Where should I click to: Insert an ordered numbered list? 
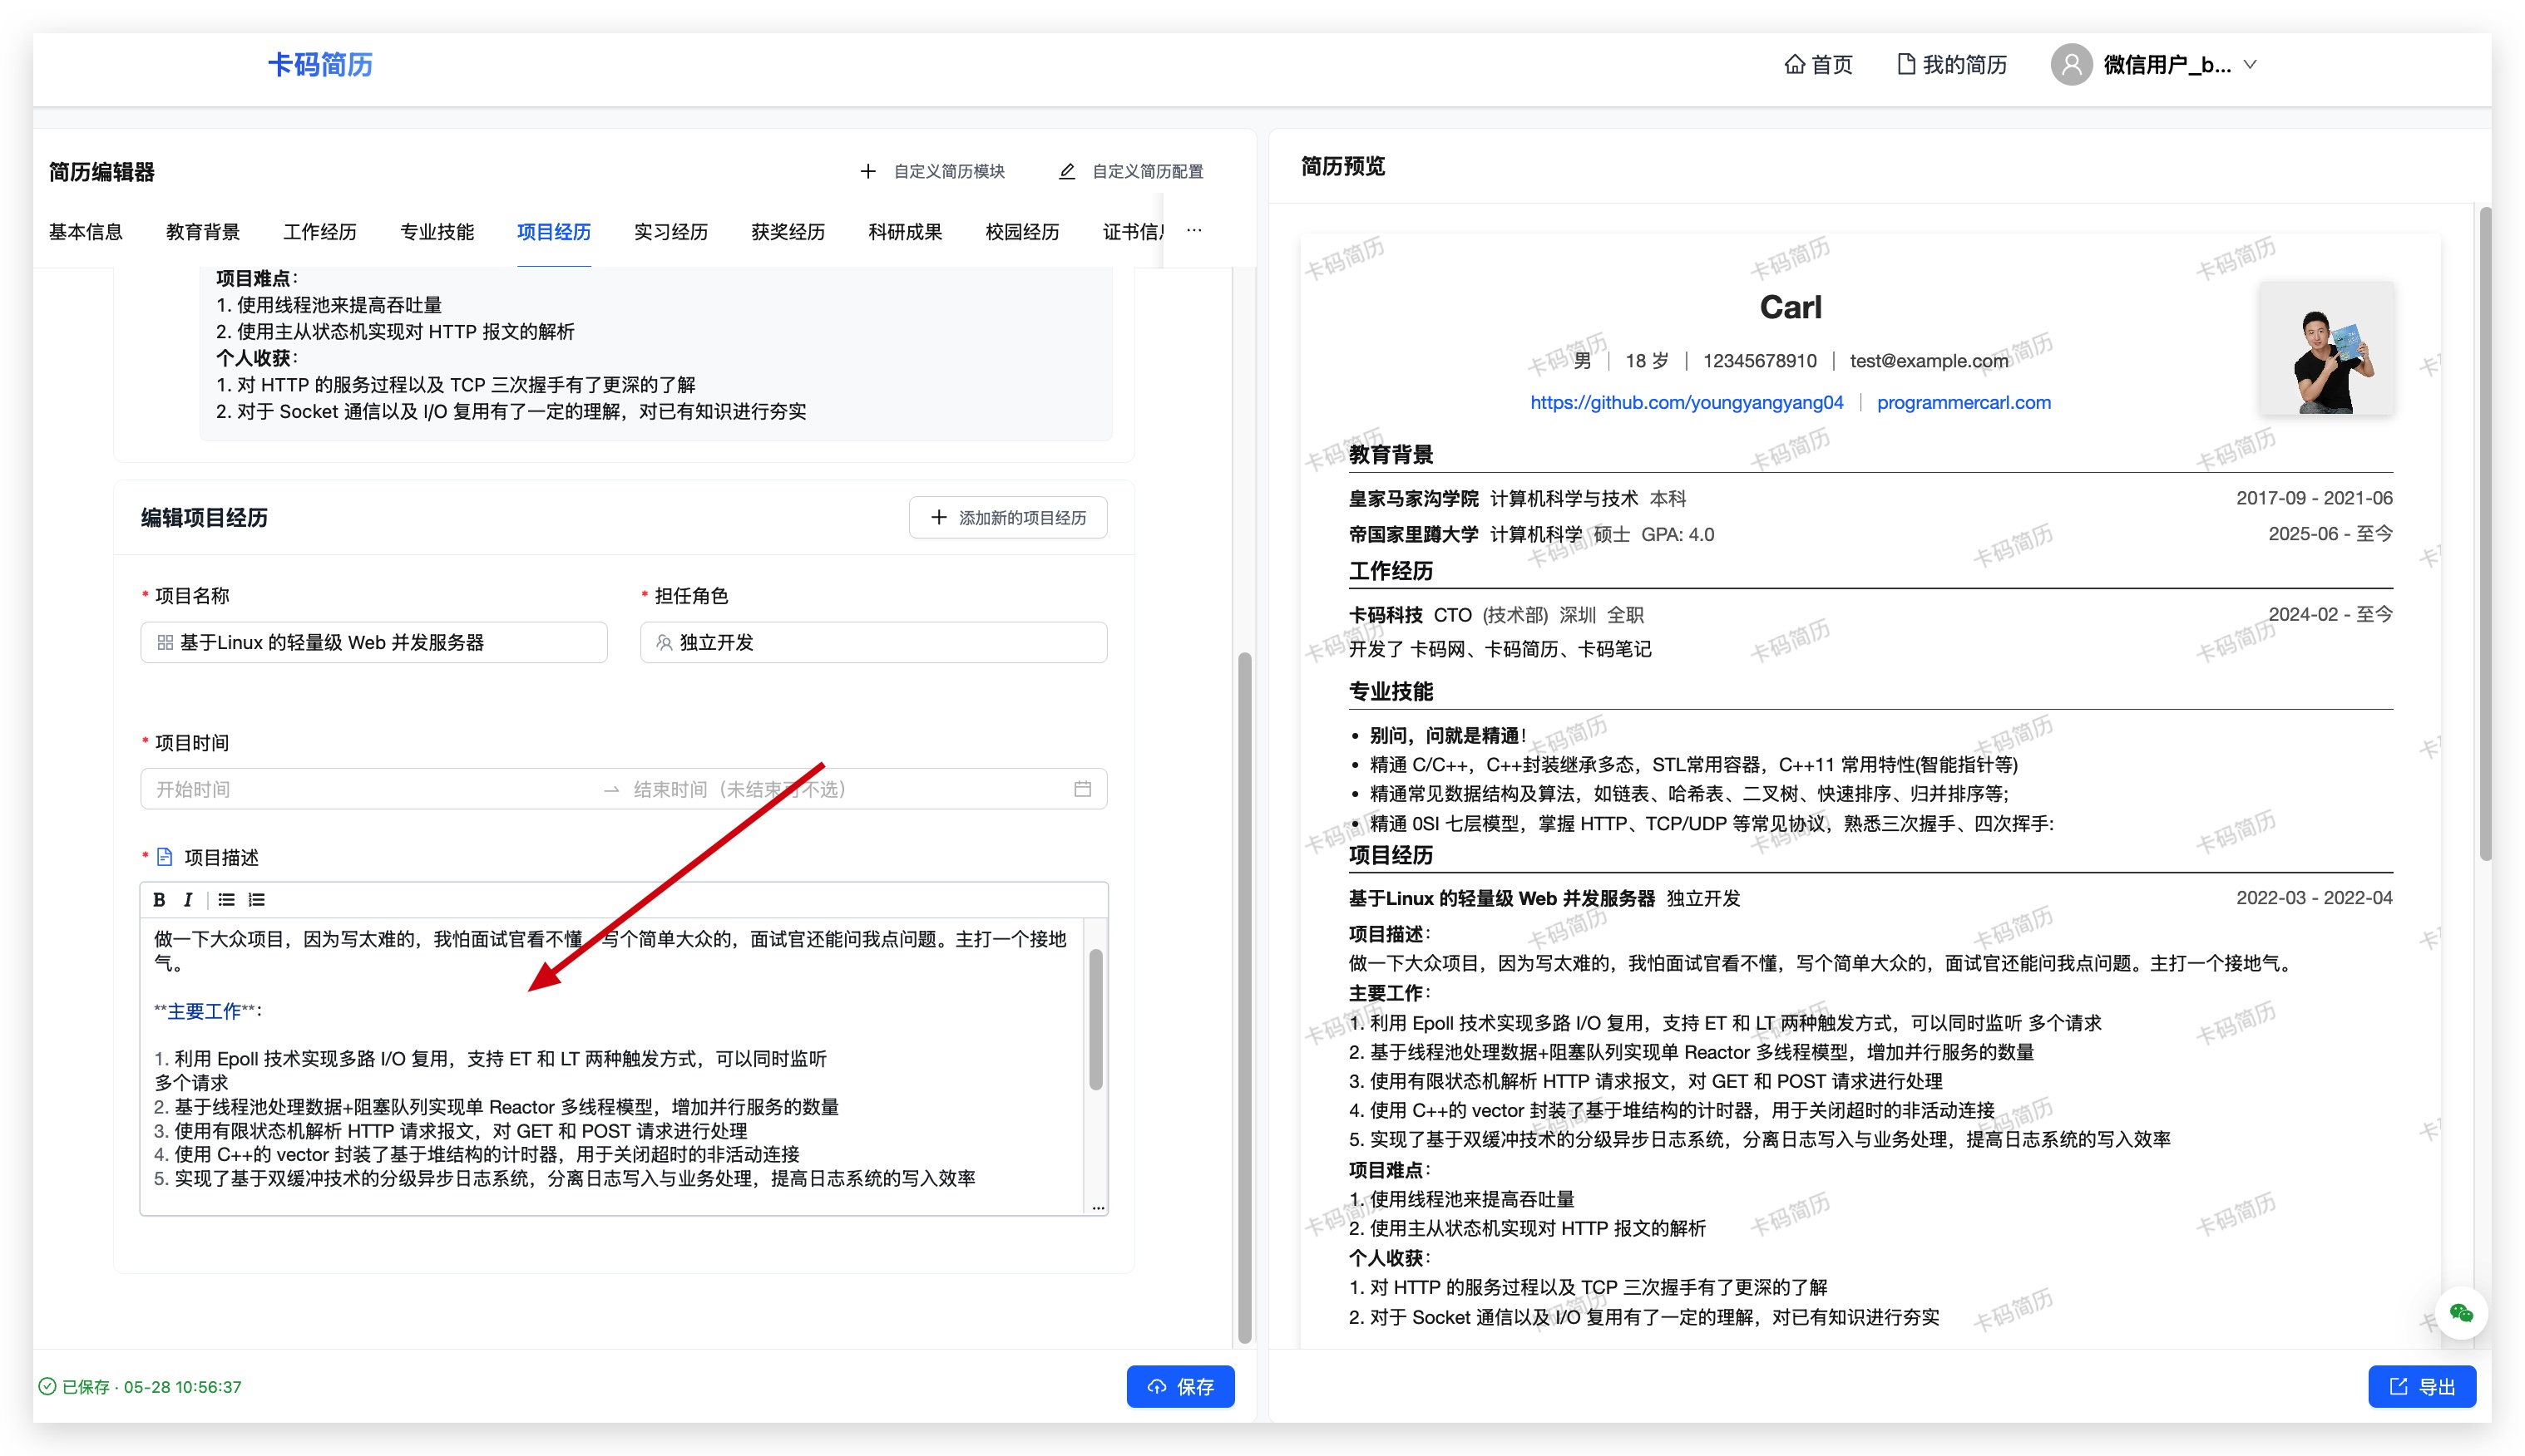(257, 899)
